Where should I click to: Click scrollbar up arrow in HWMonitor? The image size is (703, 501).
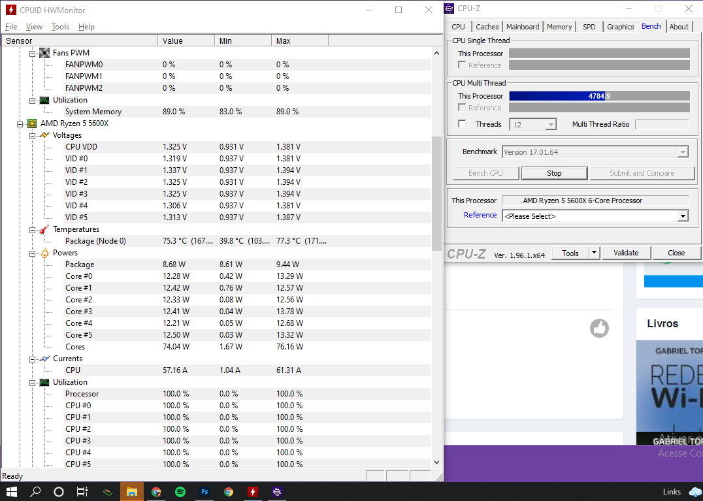(436, 53)
